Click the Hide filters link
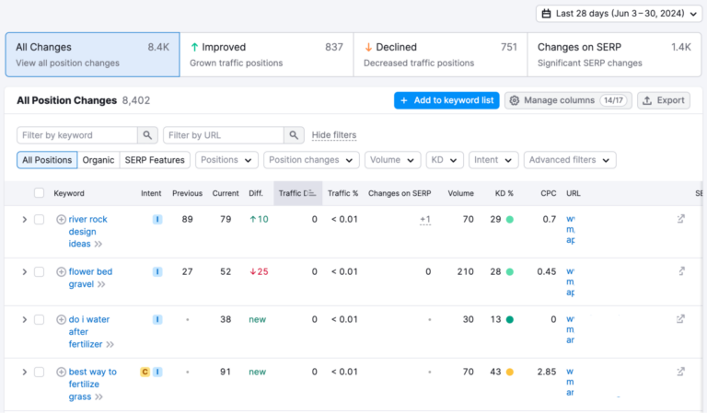 coord(333,135)
